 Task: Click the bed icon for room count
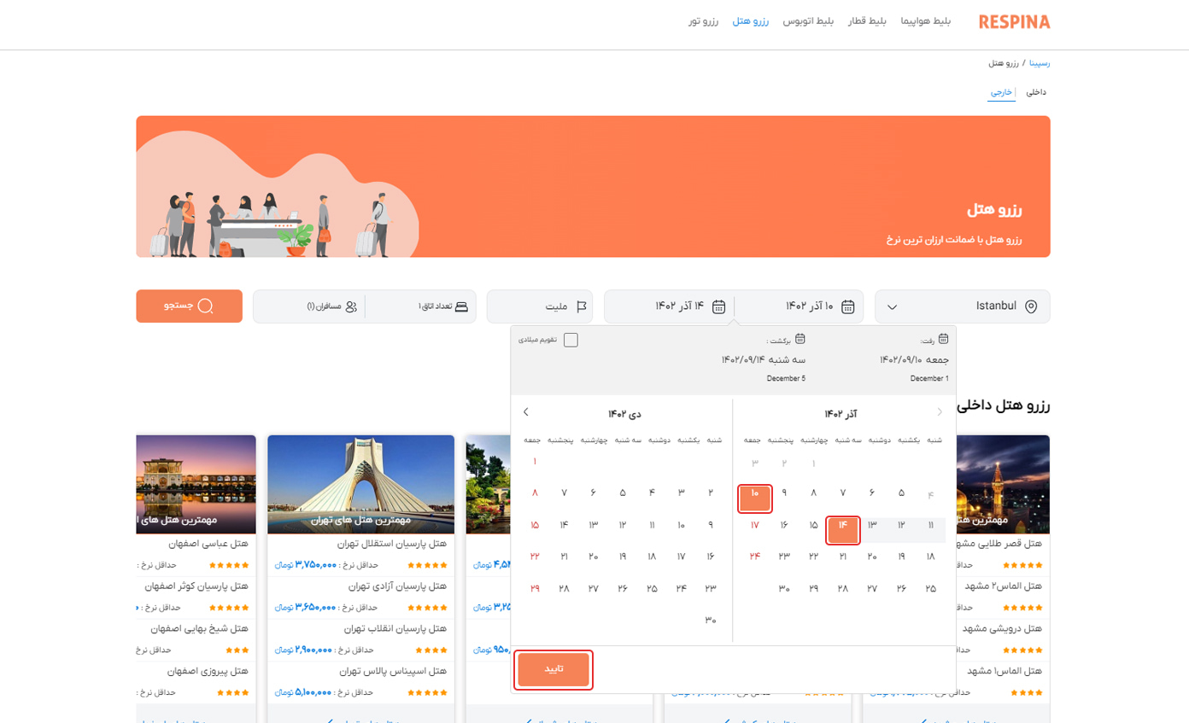pos(462,306)
